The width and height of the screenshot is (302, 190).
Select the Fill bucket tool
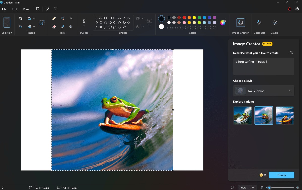pos(63,18)
